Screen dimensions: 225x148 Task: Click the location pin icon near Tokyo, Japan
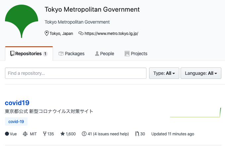[x=47, y=33]
